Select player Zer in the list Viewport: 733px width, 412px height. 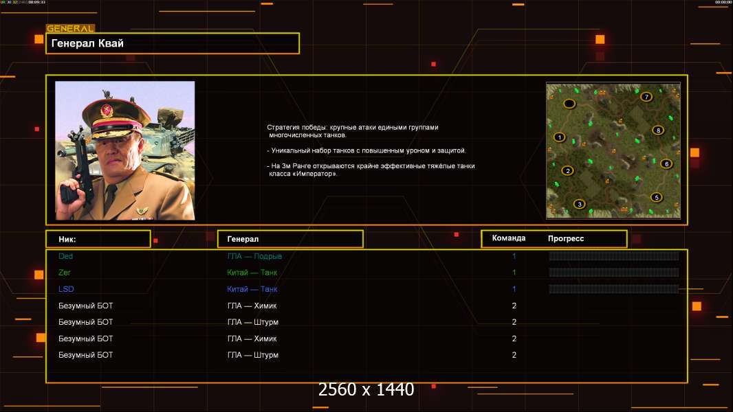pos(65,273)
